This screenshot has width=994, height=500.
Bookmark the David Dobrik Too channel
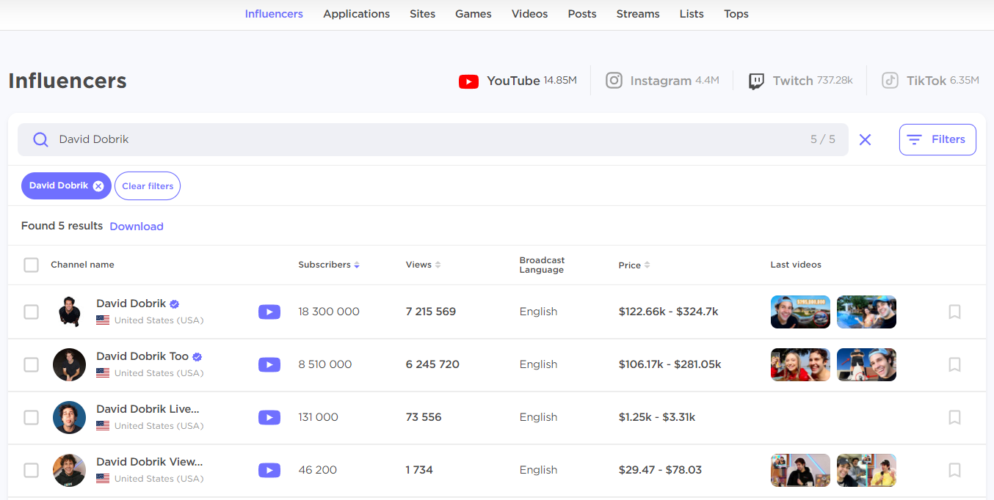[x=954, y=364]
